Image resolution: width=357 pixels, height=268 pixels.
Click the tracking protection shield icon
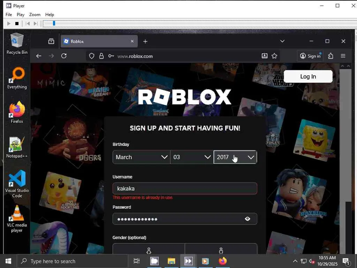click(x=92, y=56)
